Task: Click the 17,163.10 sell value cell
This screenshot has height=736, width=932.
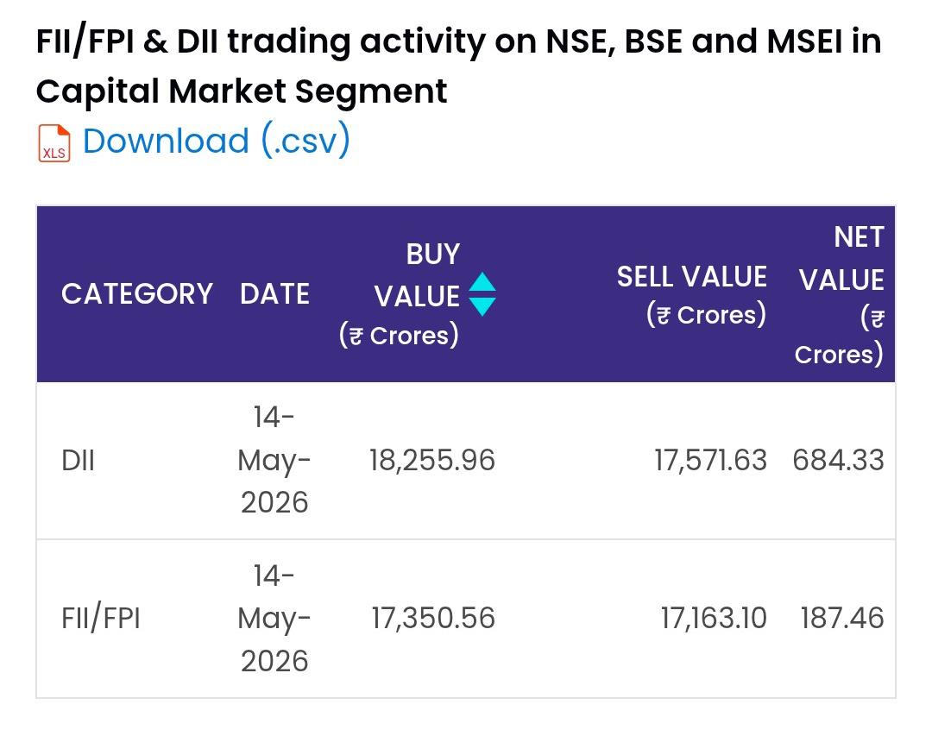Action: pos(714,619)
